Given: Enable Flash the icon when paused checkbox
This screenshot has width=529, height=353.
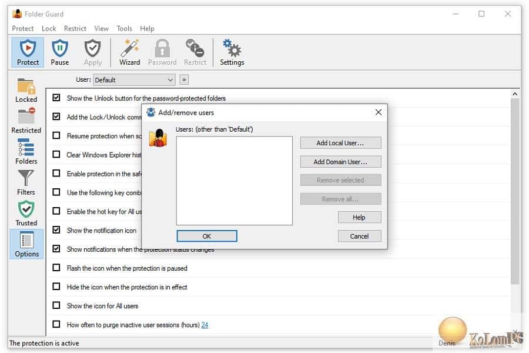Looking at the screenshot, I should click(x=56, y=268).
